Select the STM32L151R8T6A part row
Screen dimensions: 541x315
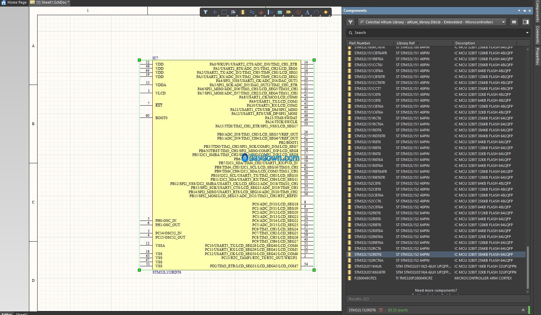click(436, 166)
